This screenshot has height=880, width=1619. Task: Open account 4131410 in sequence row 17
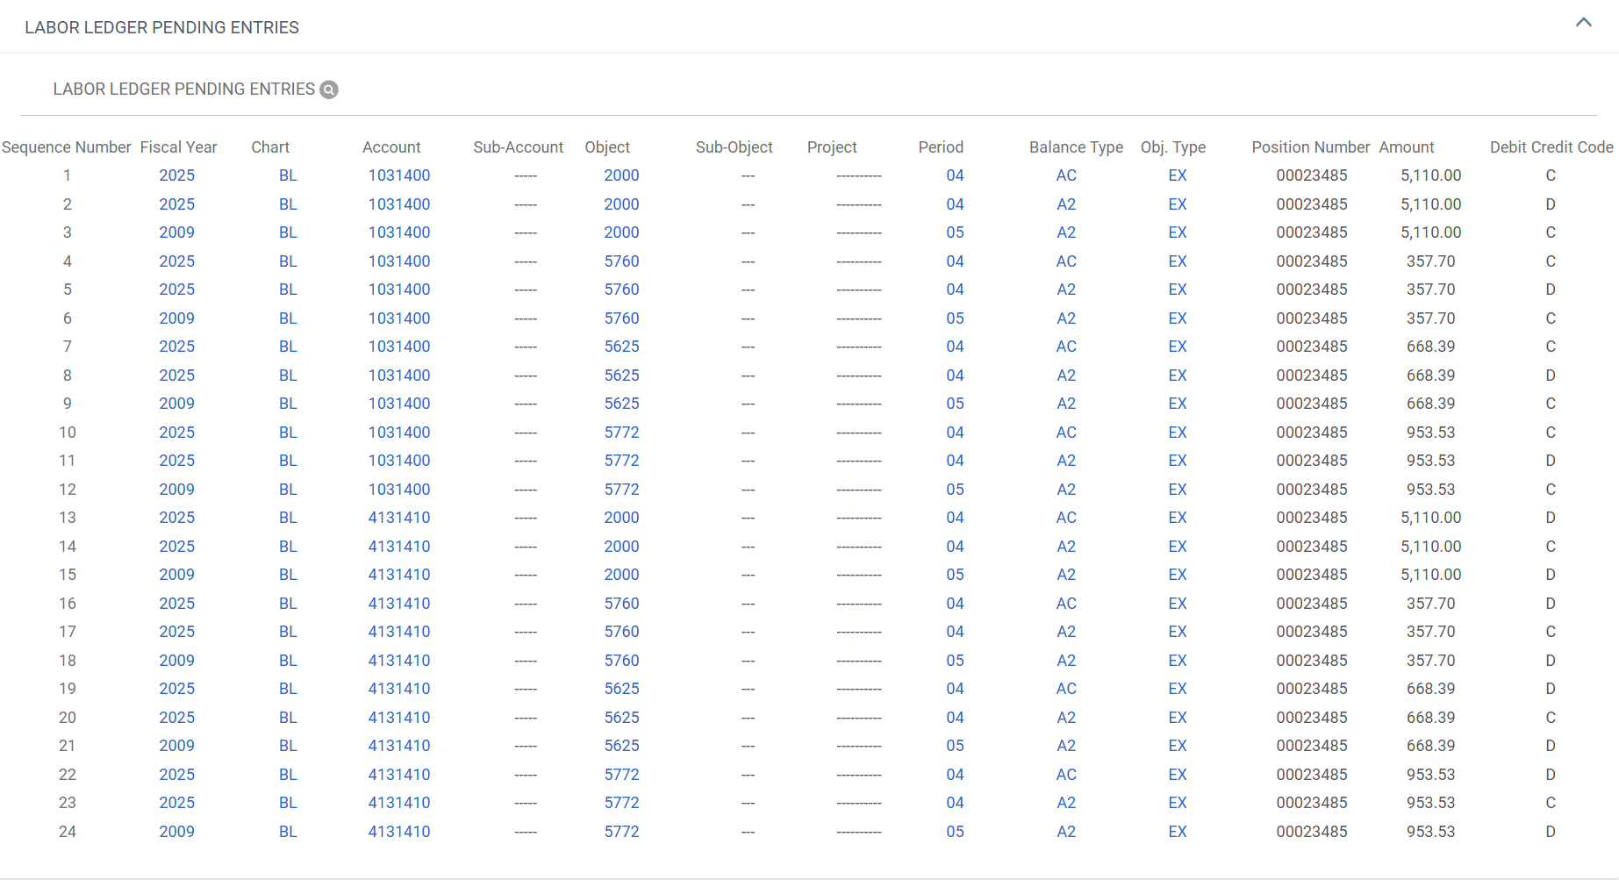point(399,632)
